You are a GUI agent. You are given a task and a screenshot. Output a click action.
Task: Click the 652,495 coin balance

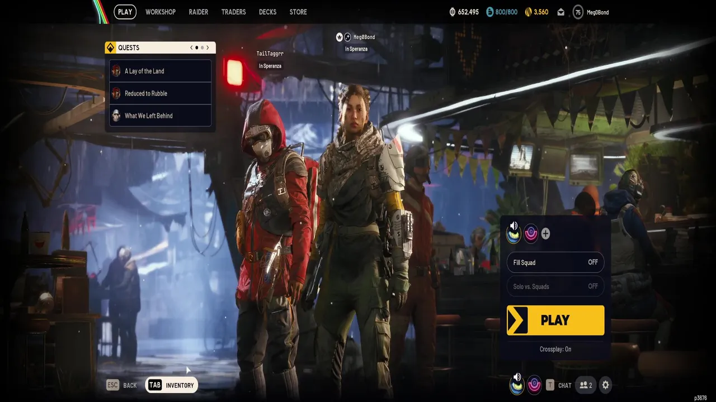tap(468, 12)
